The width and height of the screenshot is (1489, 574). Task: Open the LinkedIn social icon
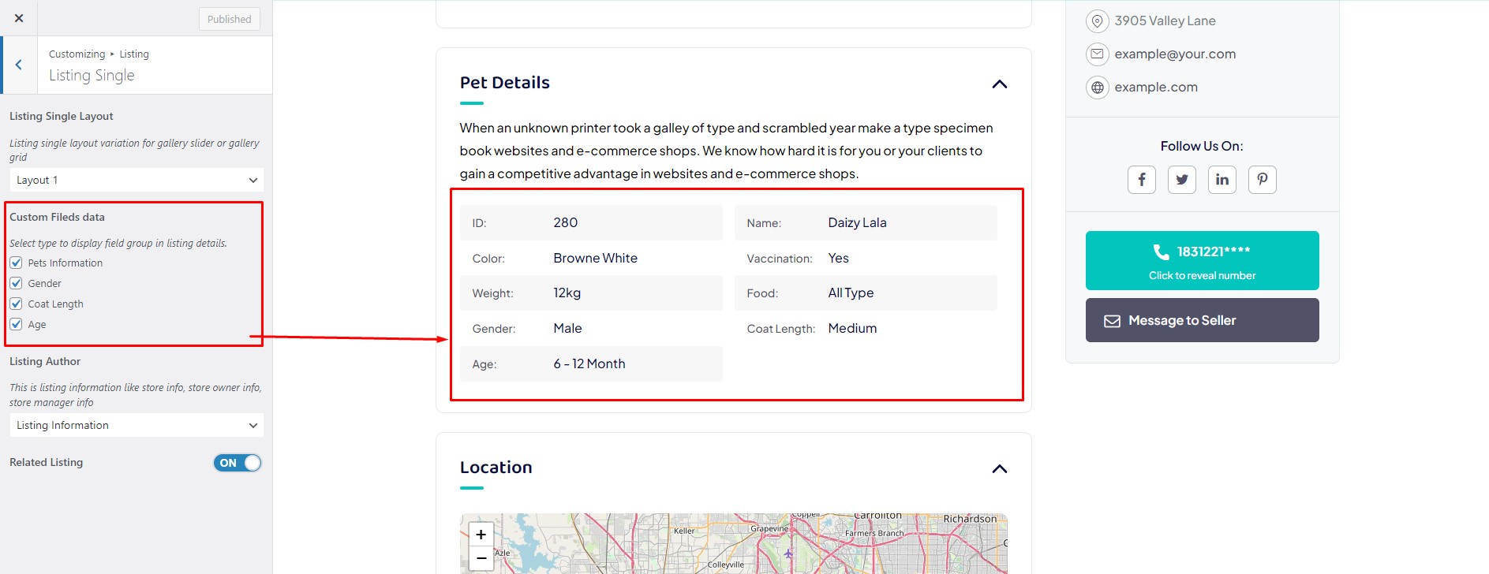(1222, 179)
